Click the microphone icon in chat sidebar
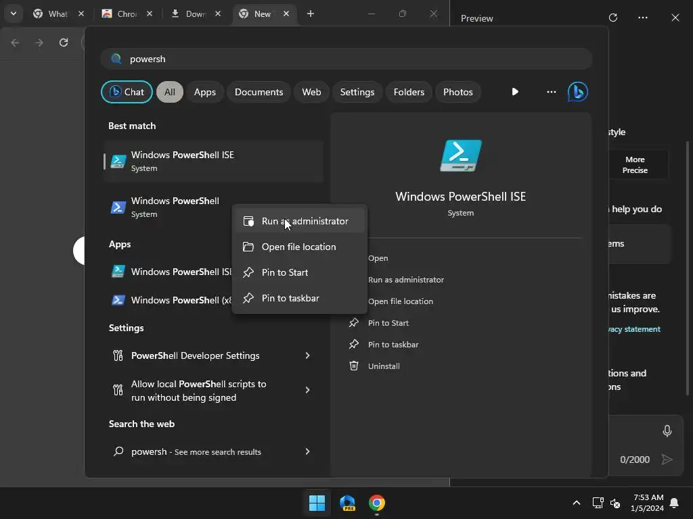Screen dimensions: 693x519 click(667, 430)
